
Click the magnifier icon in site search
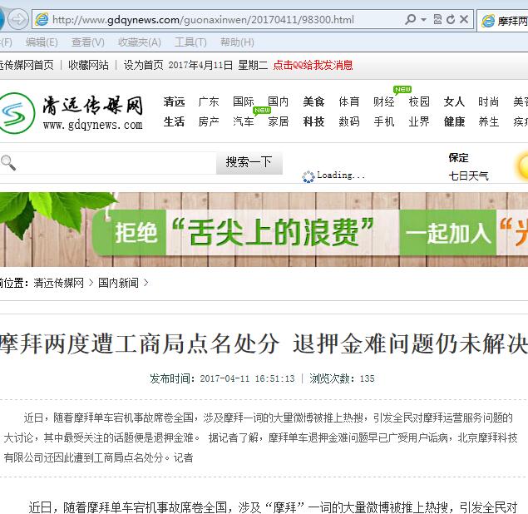(x=8, y=163)
